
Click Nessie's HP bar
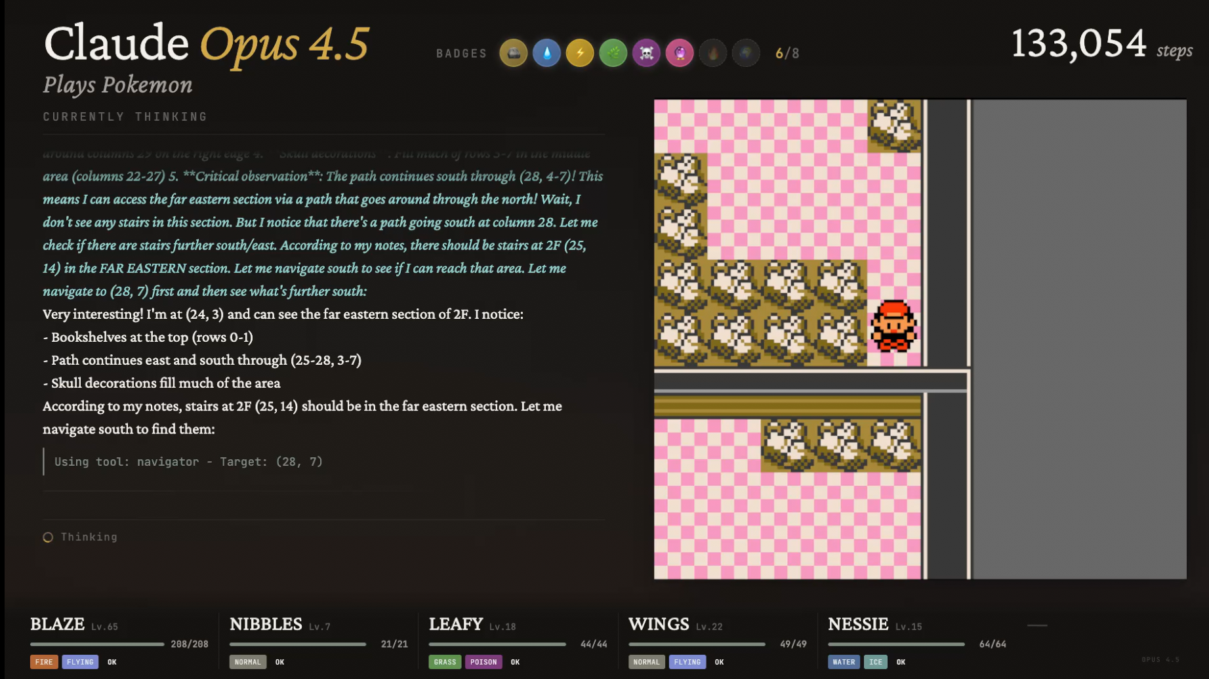pos(896,644)
